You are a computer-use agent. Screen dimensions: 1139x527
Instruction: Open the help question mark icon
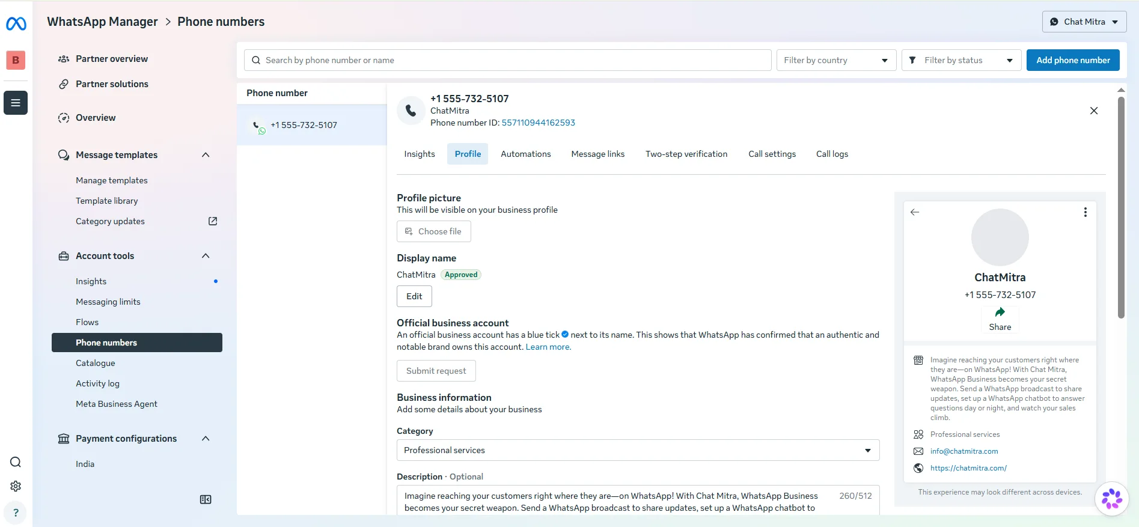pyautogui.click(x=16, y=513)
